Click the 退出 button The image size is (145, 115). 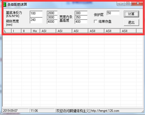[x=131, y=22]
